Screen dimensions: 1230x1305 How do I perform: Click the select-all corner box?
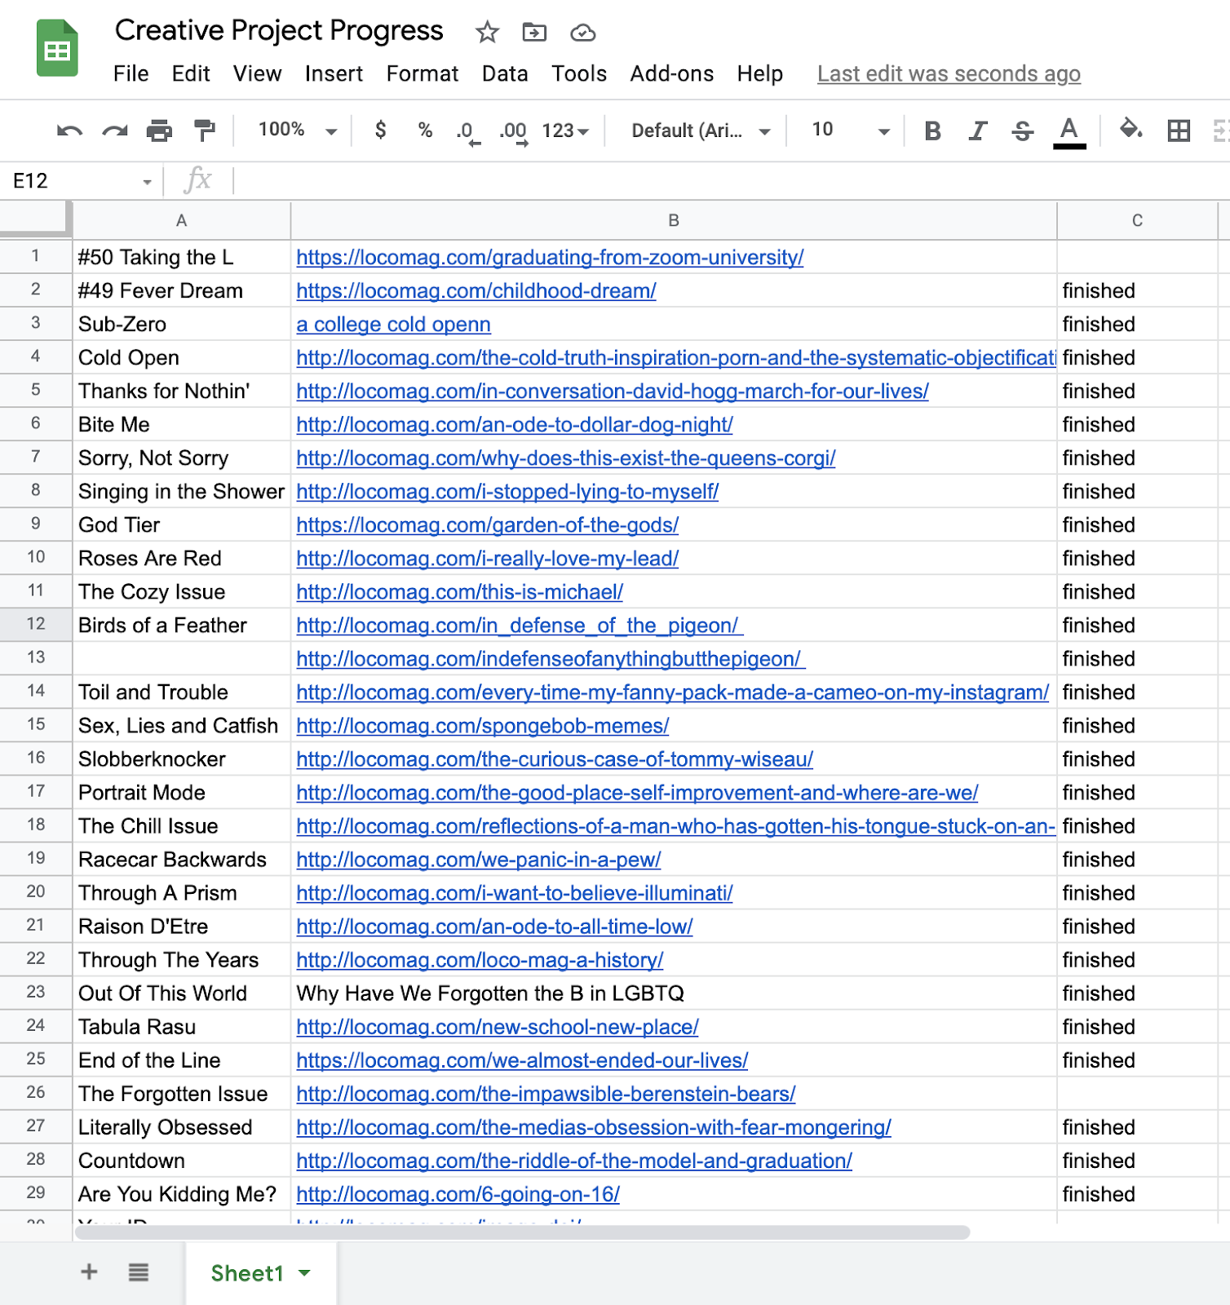click(35, 219)
